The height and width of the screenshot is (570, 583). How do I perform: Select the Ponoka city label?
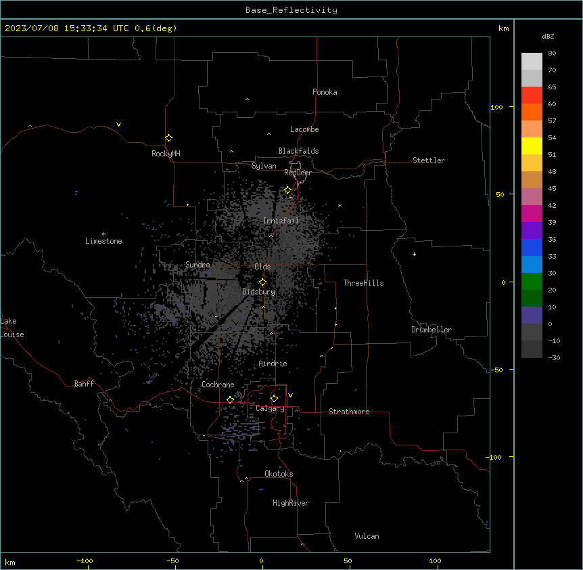coord(325,92)
